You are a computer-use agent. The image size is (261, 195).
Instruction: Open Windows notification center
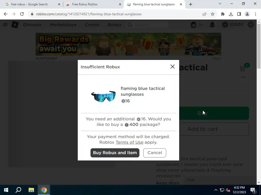coord(253,190)
